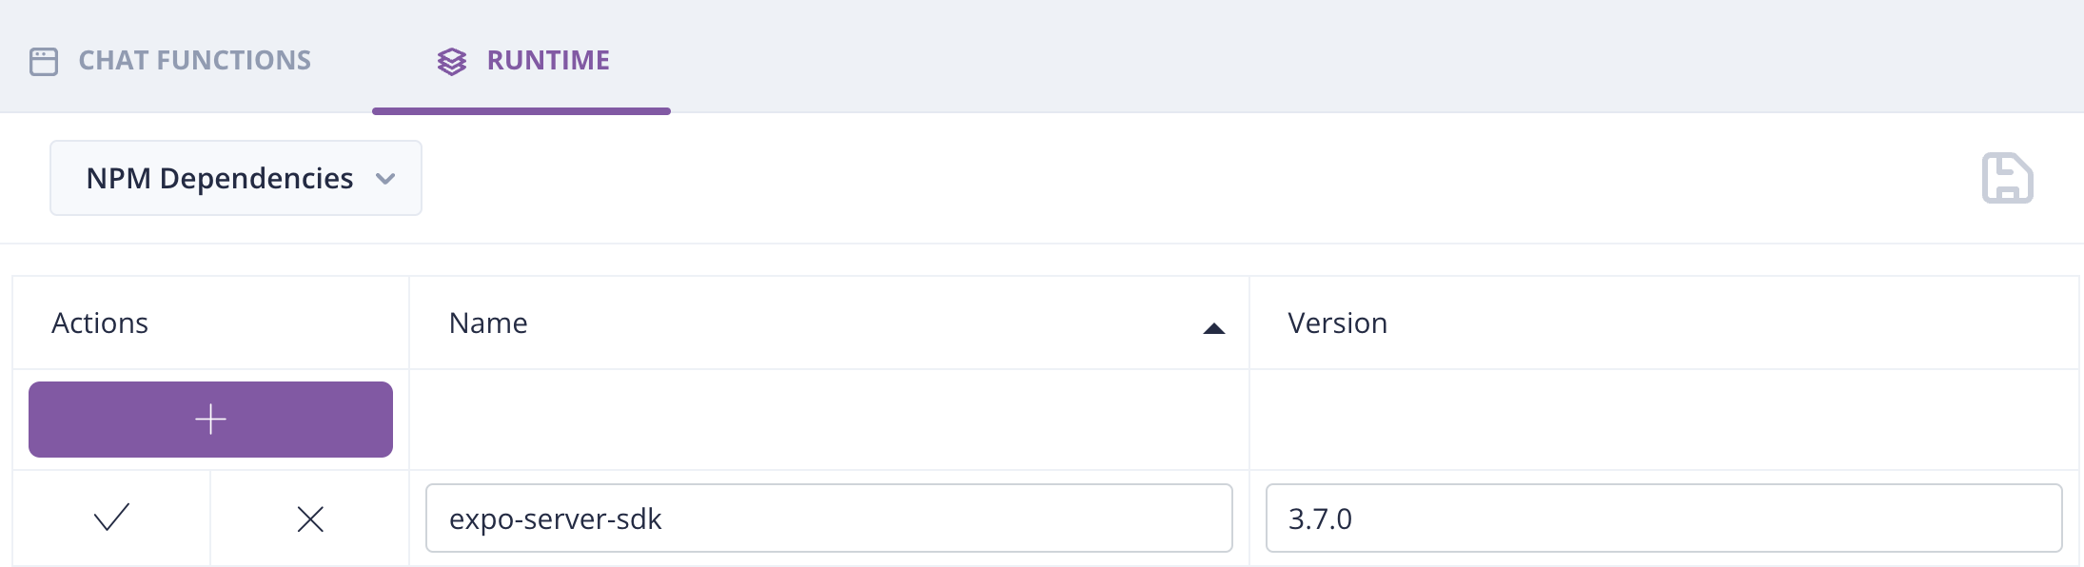Viewport: 2084px width, 567px height.
Task: Click the chevron next to NPM Dependencies
Action: pyautogui.click(x=385, y=179)
